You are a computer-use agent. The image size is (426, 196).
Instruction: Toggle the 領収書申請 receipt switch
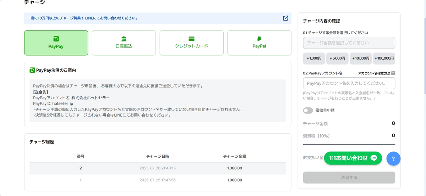[308, 111]
